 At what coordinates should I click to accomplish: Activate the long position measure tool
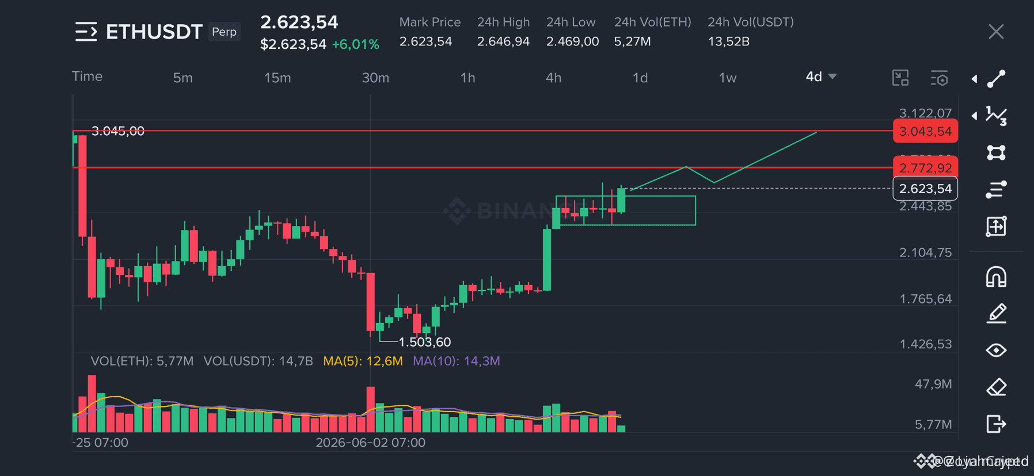(996, 227)
